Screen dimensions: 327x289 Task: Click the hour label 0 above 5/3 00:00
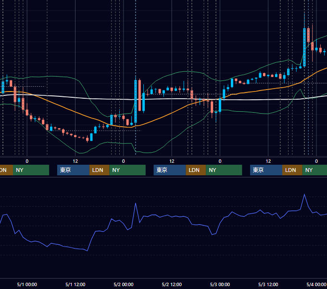point(220,161)
